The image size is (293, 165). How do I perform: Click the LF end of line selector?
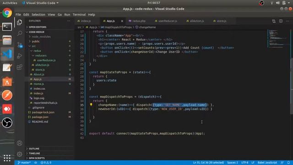(253, 163)
